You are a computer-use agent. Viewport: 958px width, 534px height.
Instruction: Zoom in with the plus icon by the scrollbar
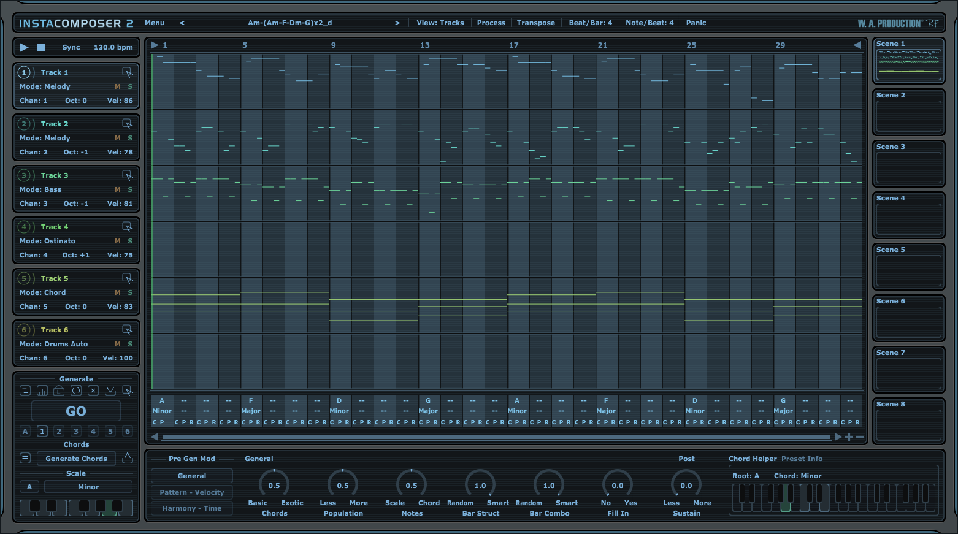tap(849, 437)
